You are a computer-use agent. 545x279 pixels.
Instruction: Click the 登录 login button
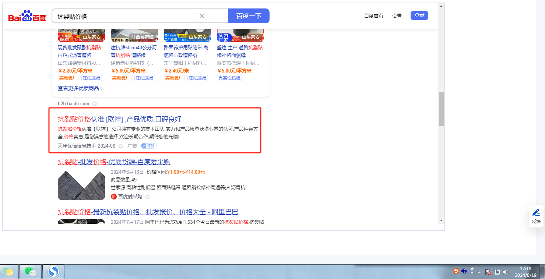[419, 15]
